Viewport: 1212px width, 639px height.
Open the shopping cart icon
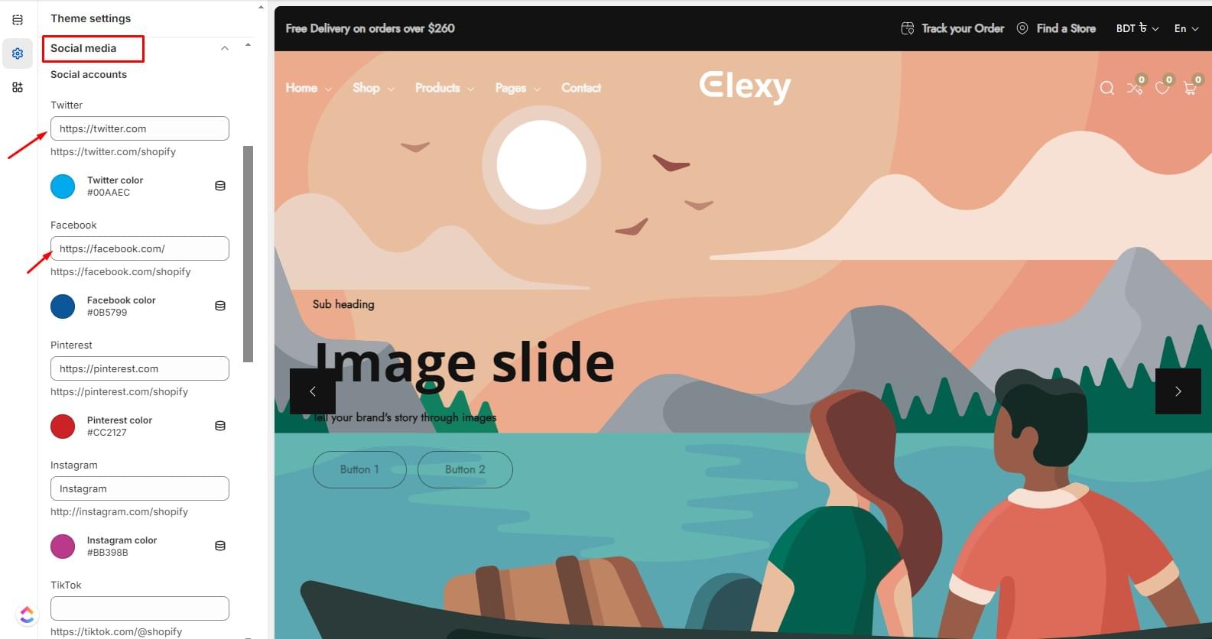(1190, 89)
